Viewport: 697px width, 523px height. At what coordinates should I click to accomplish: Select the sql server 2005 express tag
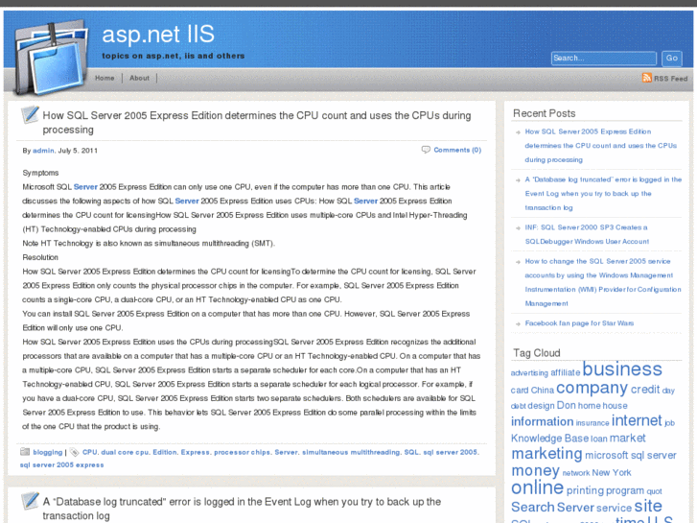click(x=61, y=465)
